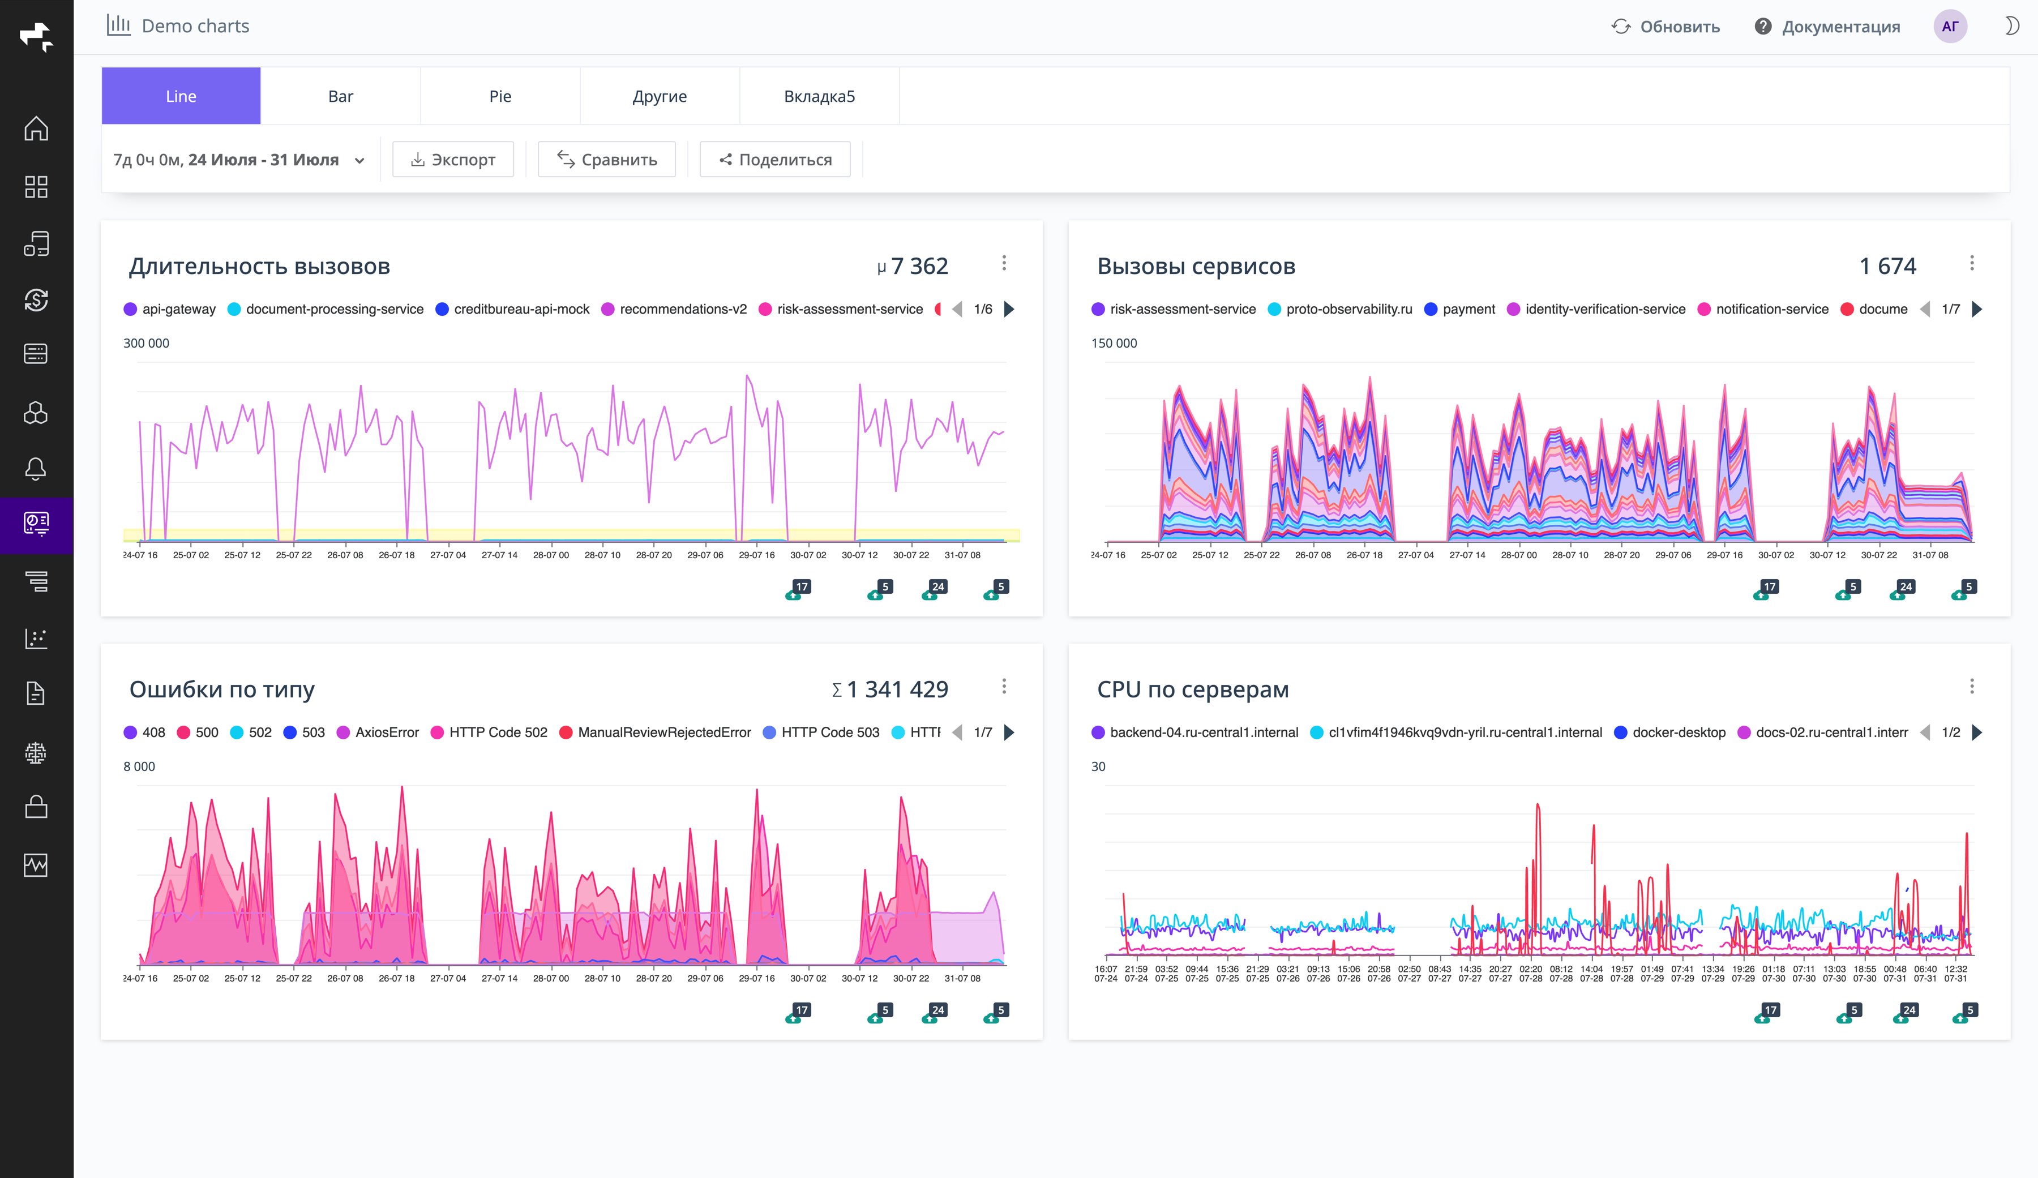2038x1178 pixels.
Task: Open the options menu for Длительность вызовов
Action: click(x=1004, y=264)
